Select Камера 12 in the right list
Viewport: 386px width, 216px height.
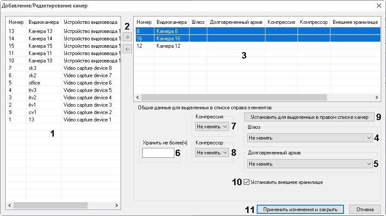[x=168, y=46]
